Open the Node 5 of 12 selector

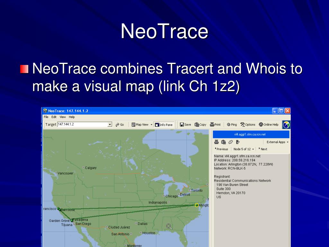click(244, 149)
